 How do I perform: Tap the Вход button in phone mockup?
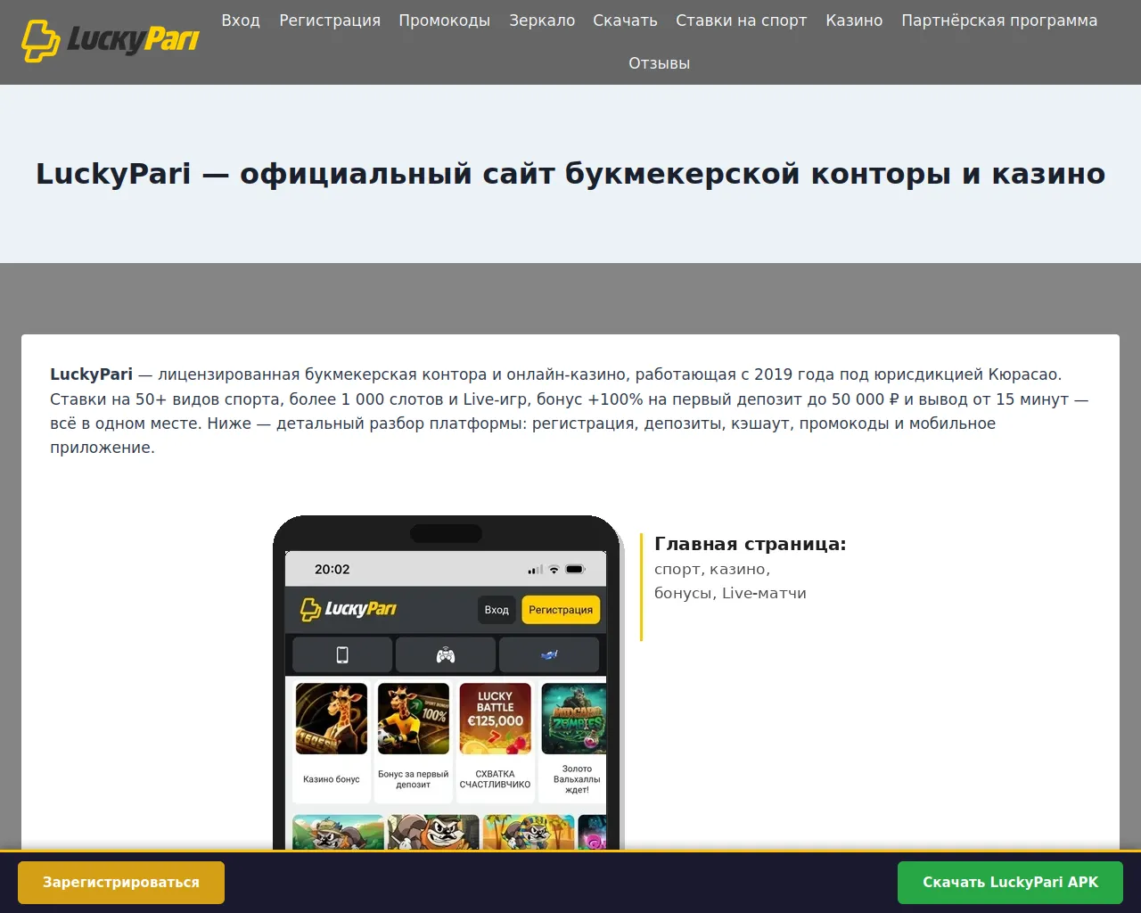pos(497,610)
